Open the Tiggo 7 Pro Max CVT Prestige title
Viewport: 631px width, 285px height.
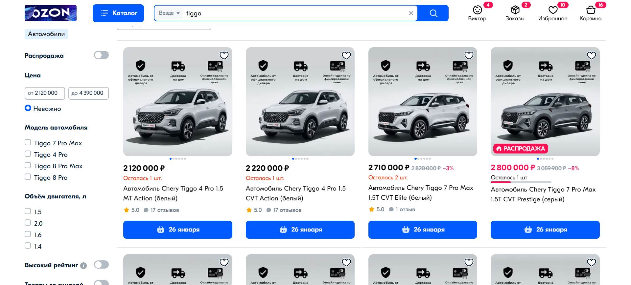click(543, 194)
